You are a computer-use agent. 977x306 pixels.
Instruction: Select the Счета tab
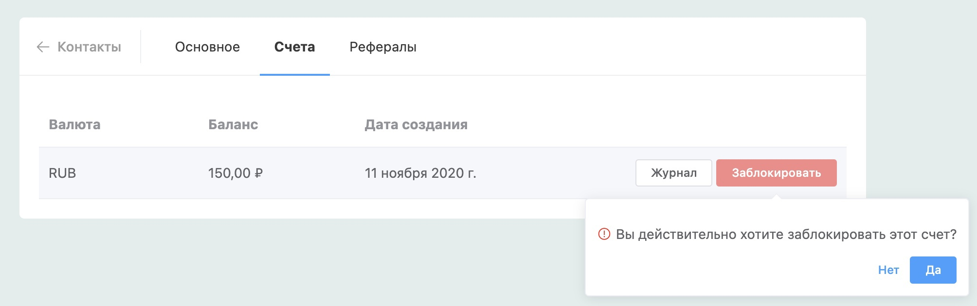[294, 47]
